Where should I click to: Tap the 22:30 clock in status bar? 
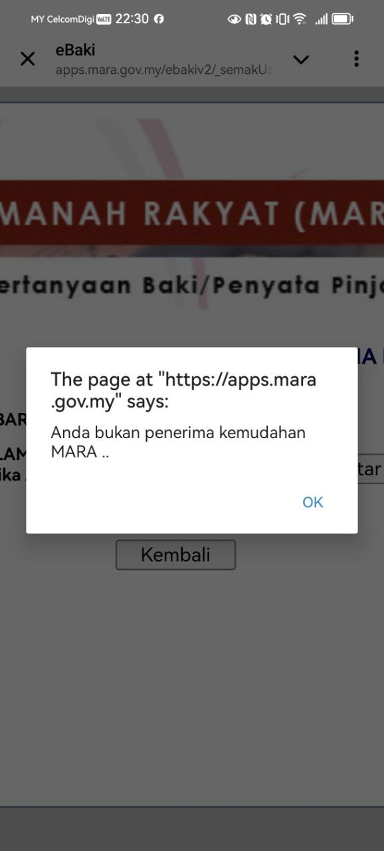click(x=132, y=19)
